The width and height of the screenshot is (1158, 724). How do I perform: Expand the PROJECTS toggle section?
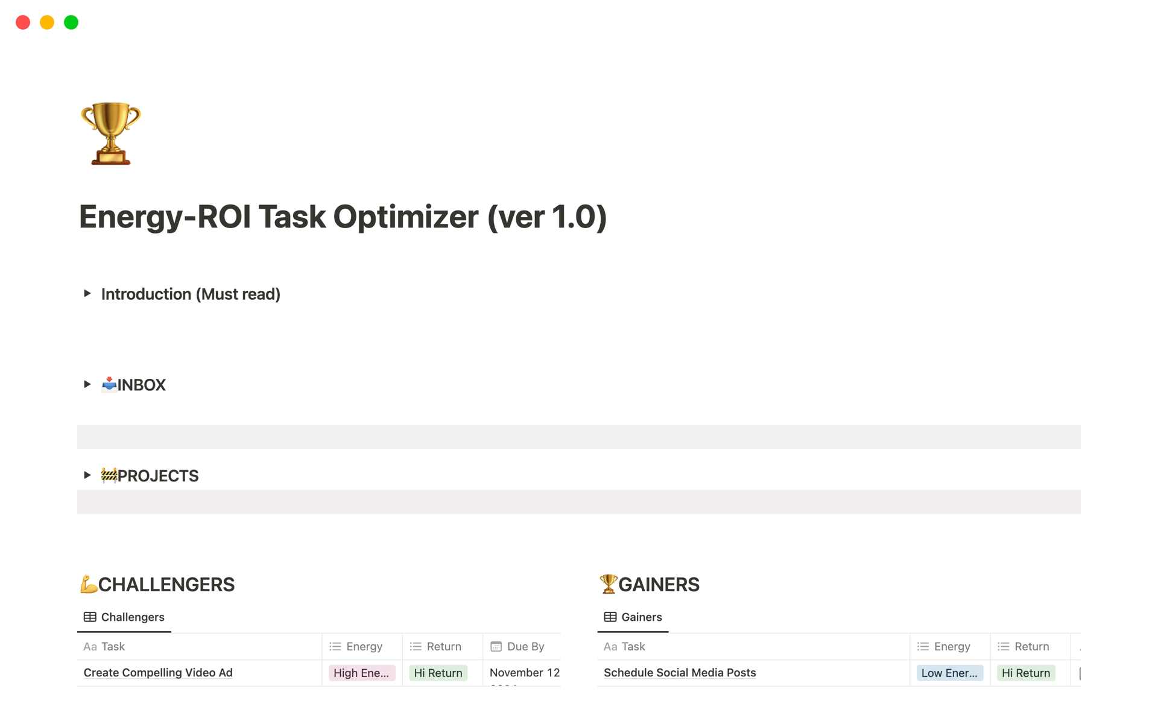(x=87, y=475)
